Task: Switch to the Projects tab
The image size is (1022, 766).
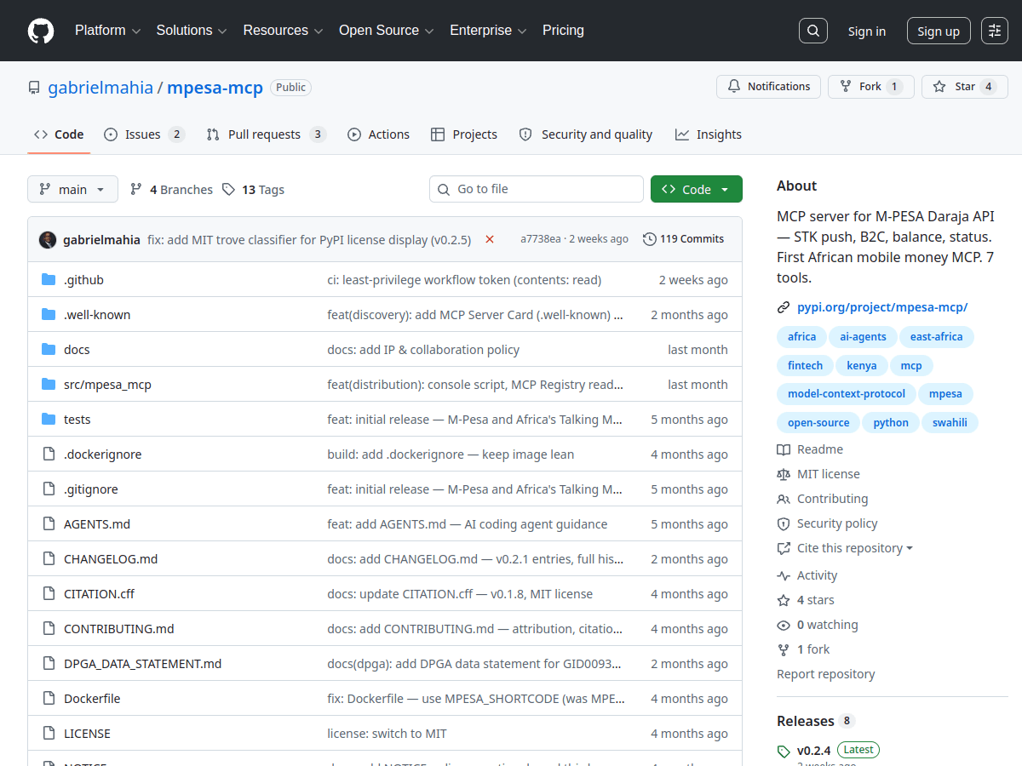Action: tap(464, 134)
